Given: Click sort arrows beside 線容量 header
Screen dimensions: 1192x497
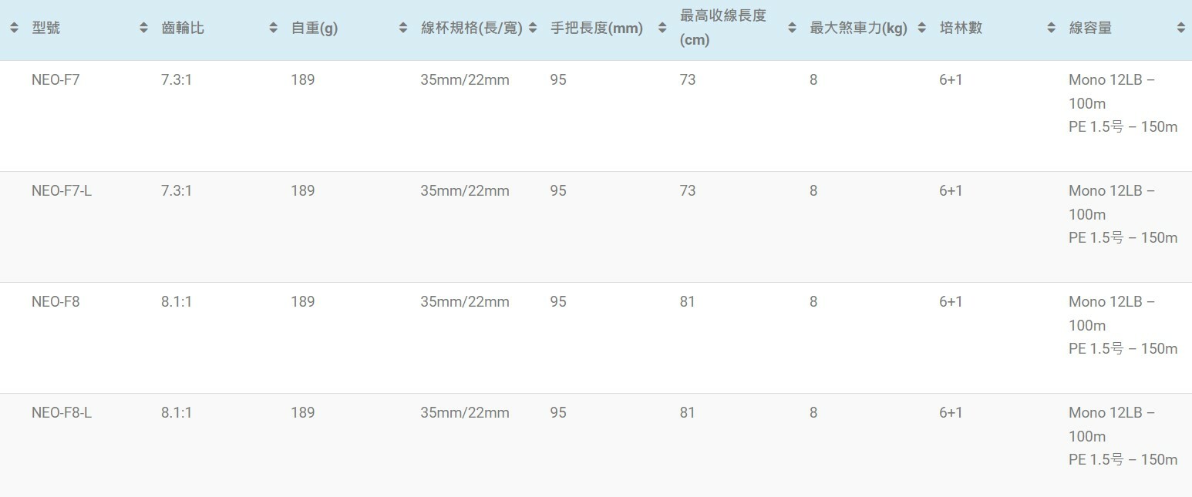Looking at the screenshot, I should pyautogui.click(x=1180, y=29).
